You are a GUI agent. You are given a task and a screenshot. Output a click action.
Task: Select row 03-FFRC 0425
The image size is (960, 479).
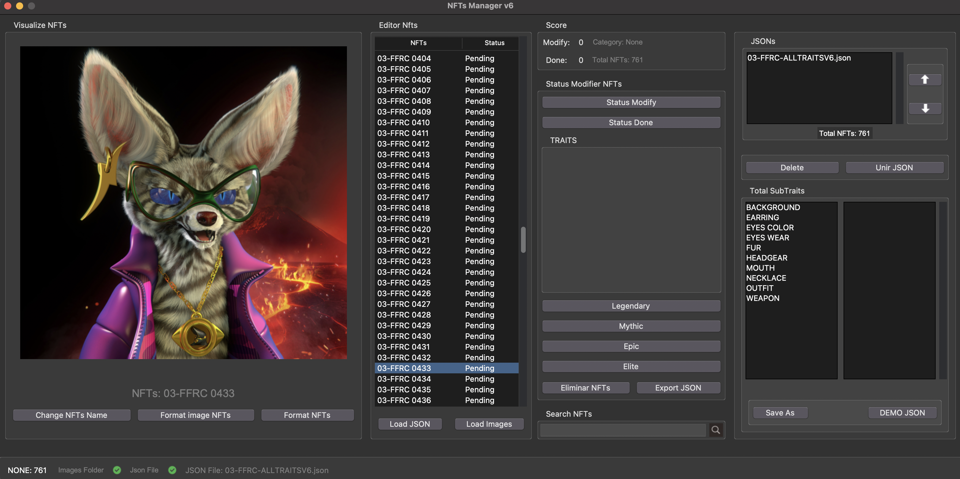[x=446, y=283]
